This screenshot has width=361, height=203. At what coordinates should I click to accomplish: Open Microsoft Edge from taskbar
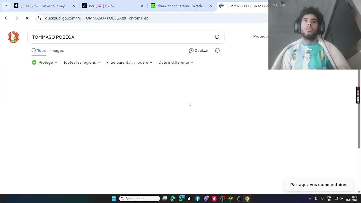(173, 198)
